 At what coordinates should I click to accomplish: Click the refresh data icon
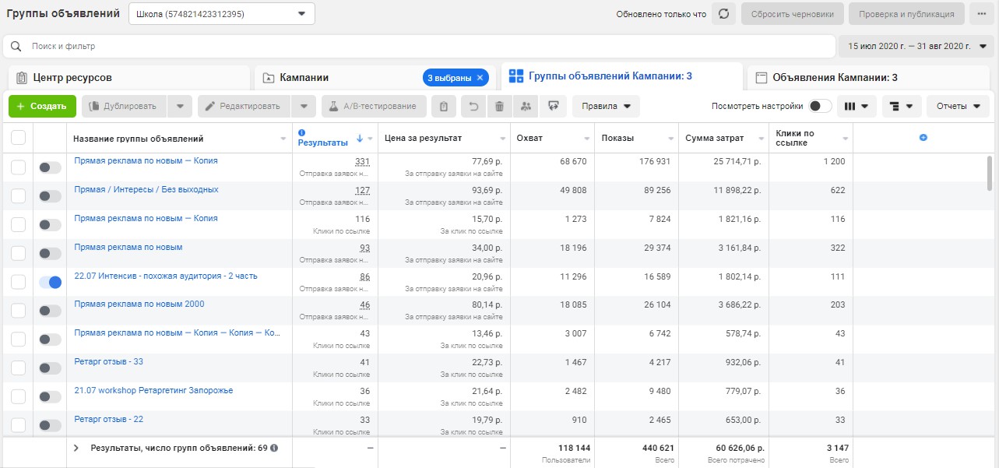click(723, 14)
